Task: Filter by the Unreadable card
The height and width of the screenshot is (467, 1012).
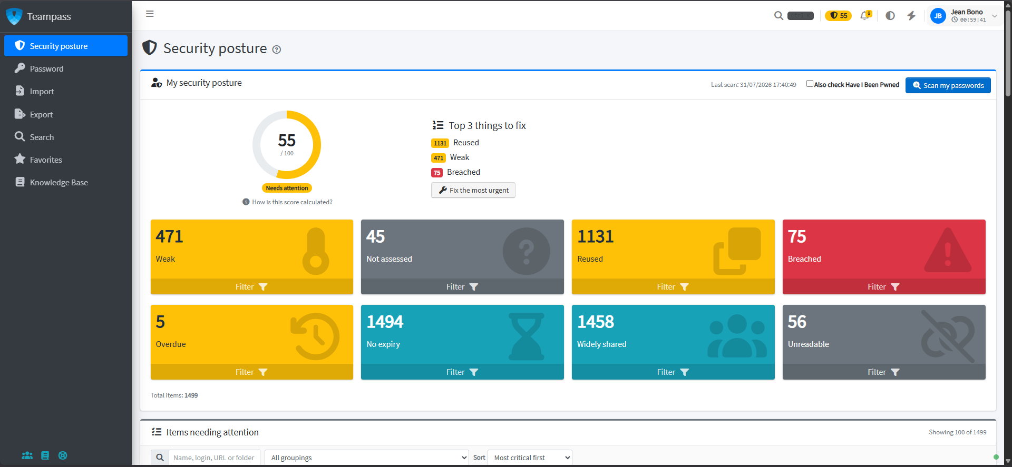Action: pyautogui.click(x=884, y=372)
